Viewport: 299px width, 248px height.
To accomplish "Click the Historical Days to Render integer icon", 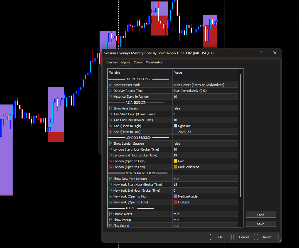I will pyautogui.click(x=110, y=97).
